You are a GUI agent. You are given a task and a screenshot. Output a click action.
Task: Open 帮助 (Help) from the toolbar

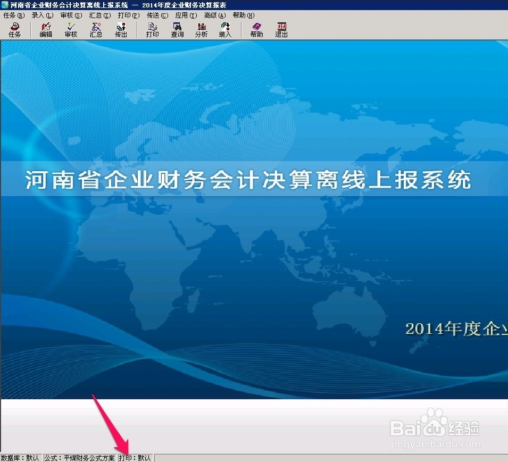point(256,29)
